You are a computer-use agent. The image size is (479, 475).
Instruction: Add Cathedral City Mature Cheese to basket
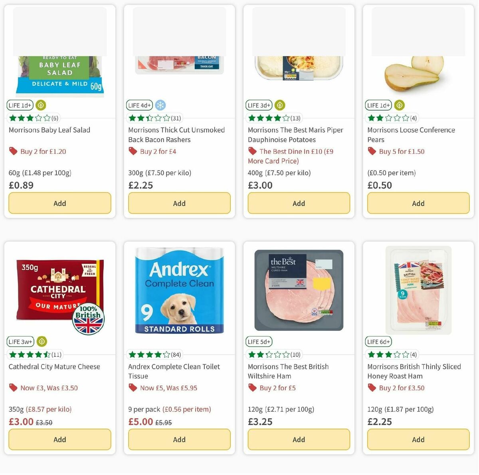(x=59, y=439)
